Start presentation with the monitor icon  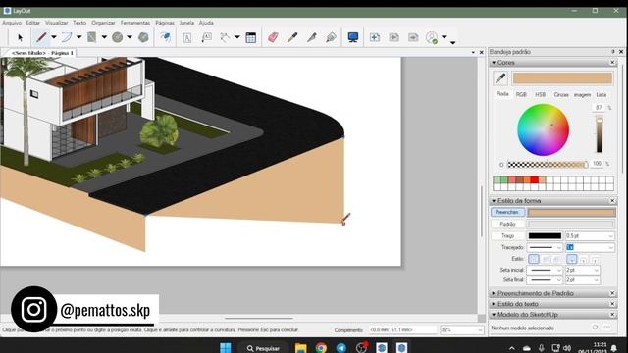353,37
